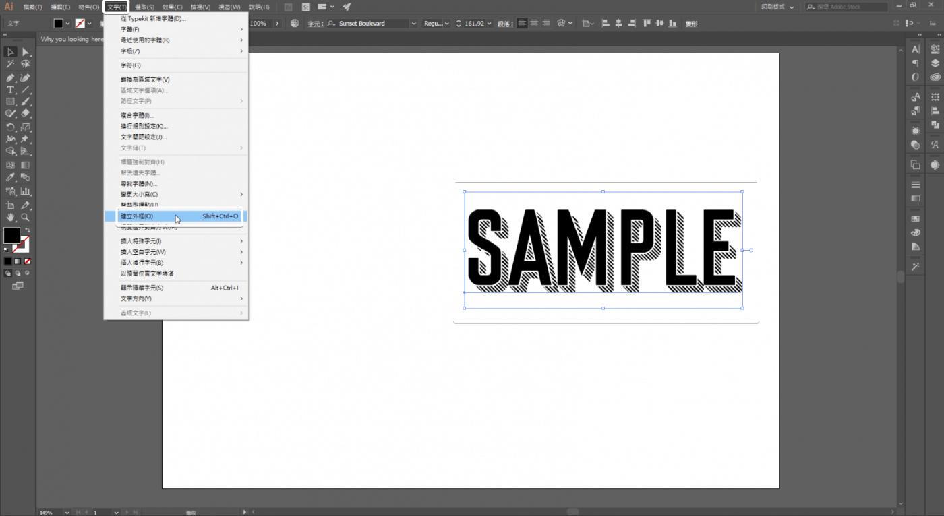
Task: Select the Magic Wand tool in the toolbox
Action: tap(11, 65)
